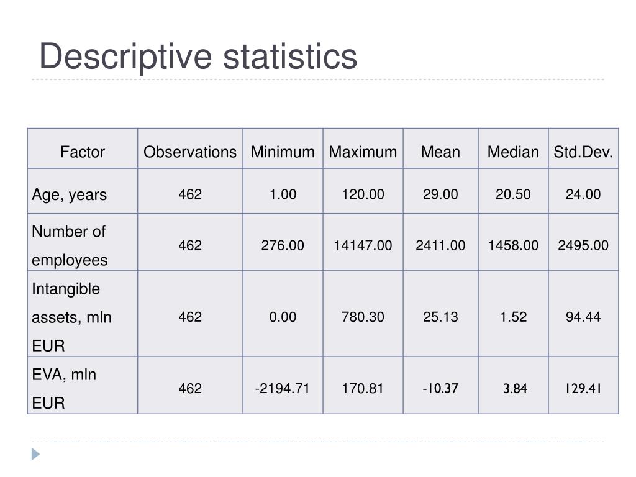Click the Maximum column header

click(x=363, y=152)
